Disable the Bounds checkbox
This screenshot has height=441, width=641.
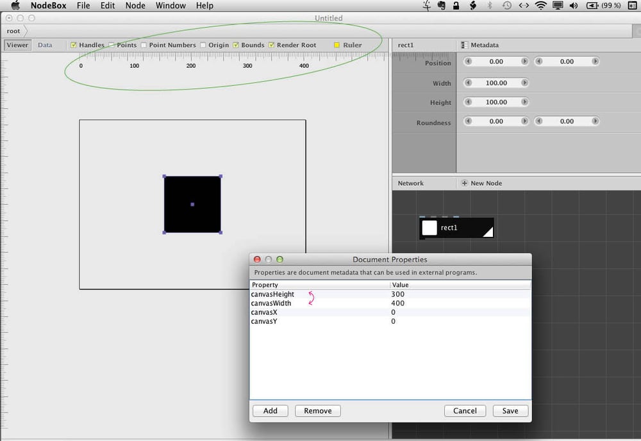coord(236,45)
